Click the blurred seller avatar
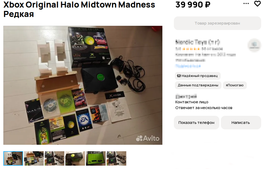This screenshot has width=269, height=169. coord(254,45)
